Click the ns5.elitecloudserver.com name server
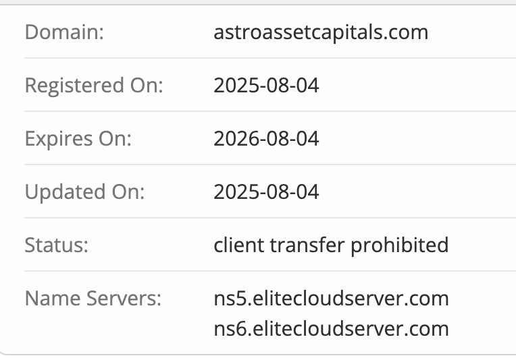The height and width of the screenshot is (360, 516). 331,297
